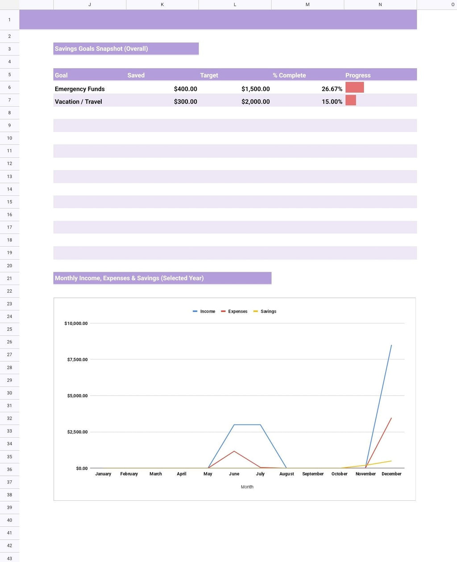Click the December data point peak
The width and height of the screenshot is (457, 562).
[x=391, y=345]
